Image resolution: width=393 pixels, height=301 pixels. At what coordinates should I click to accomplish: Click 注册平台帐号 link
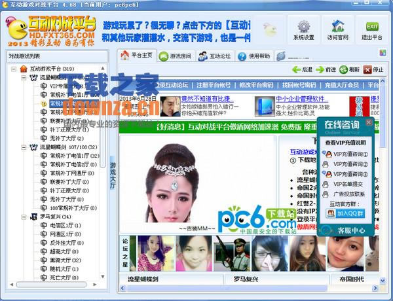214,85
